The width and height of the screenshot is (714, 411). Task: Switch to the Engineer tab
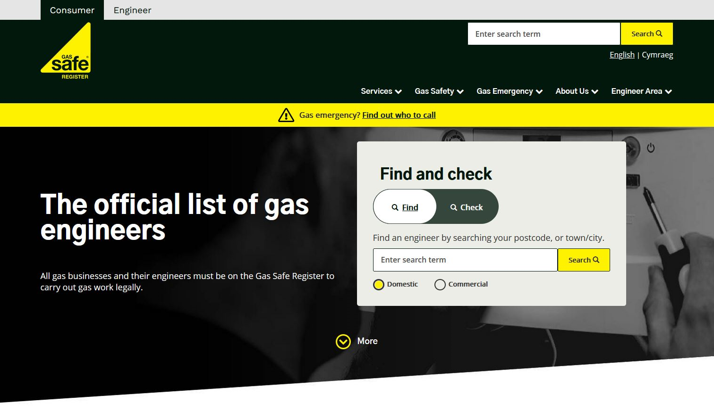click(132, 10)
